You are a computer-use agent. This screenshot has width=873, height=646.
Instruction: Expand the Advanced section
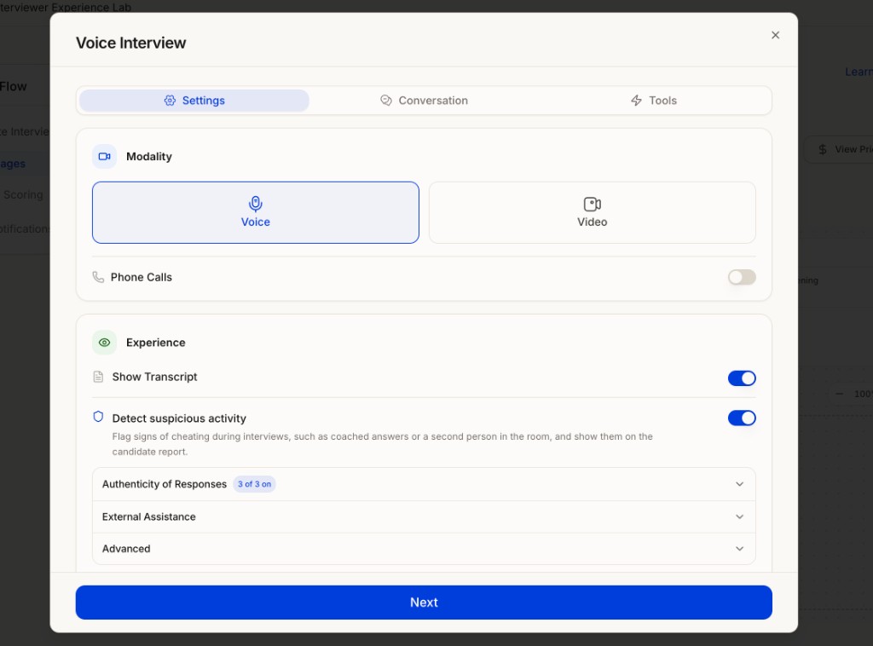pyautogui.click(x=424, y=549)
